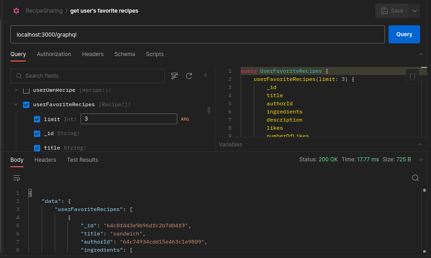Click the GraphQL logo icon beside RecipeSharing
The width and height of the screenshot is (431, 258).
16,11
